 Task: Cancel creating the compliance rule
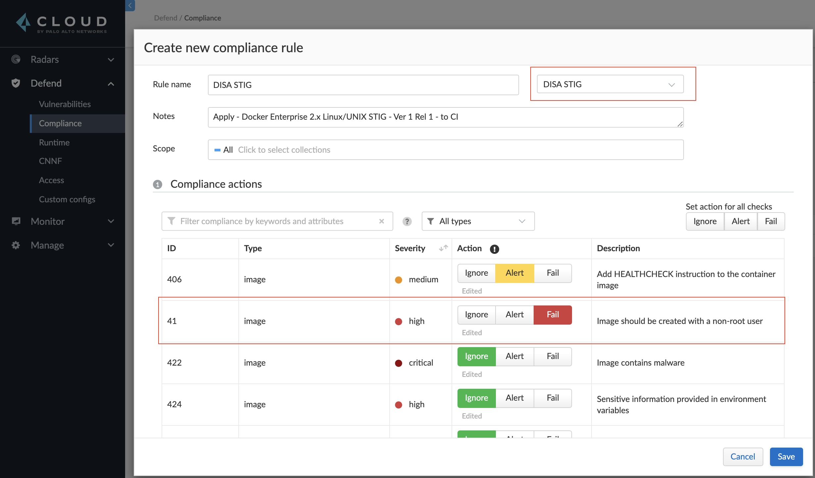[743, 457]
